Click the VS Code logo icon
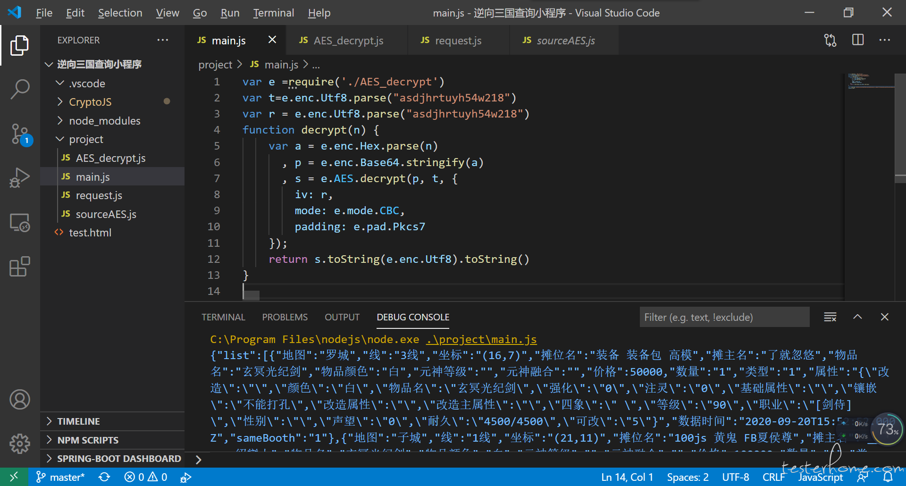Image resolution: width=906 pixels, height=486 pixels. (15, 12)
